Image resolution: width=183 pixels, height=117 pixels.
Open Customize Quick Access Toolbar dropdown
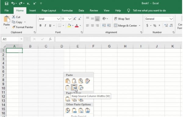click(41, 3)
